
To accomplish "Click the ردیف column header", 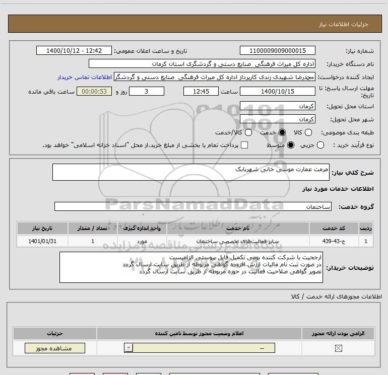I will tap(366, 228).
